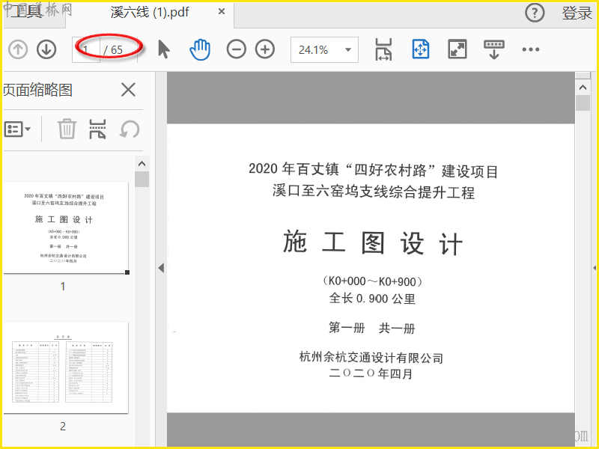The width and height of the screenshot is (599, 449).
Task: Click the document vertical scrollbar handle
Action: [583, 103]
